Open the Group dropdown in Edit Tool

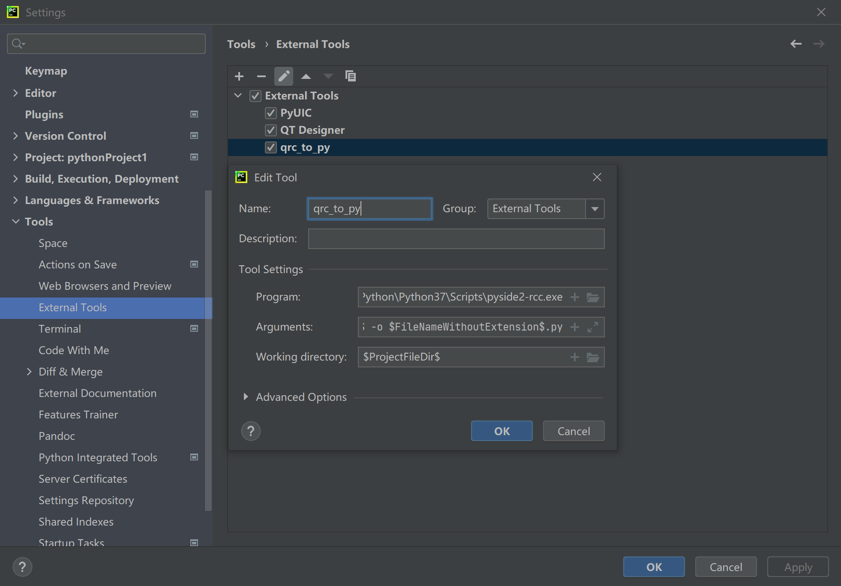coord(594,208)
